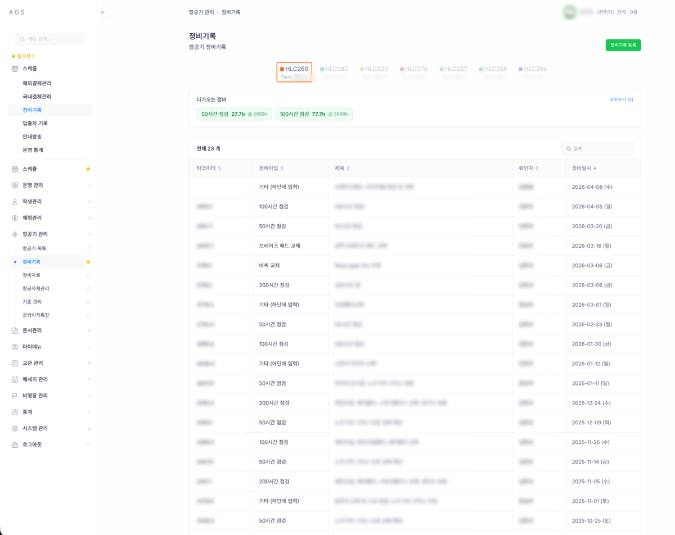
Task: Collapse the sidebar with the toggle icon
Action: click(103, 12)
